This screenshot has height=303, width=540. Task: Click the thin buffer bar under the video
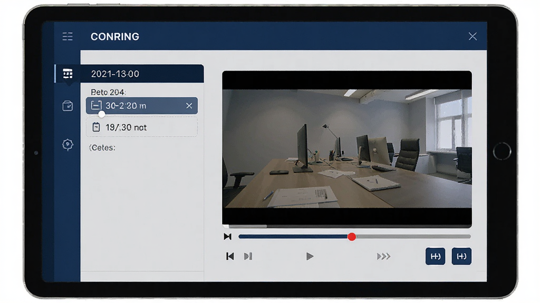pos(347,226)
